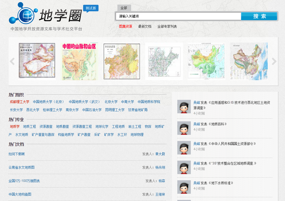Select the 全部 search scope tab

tap(124, 8)
